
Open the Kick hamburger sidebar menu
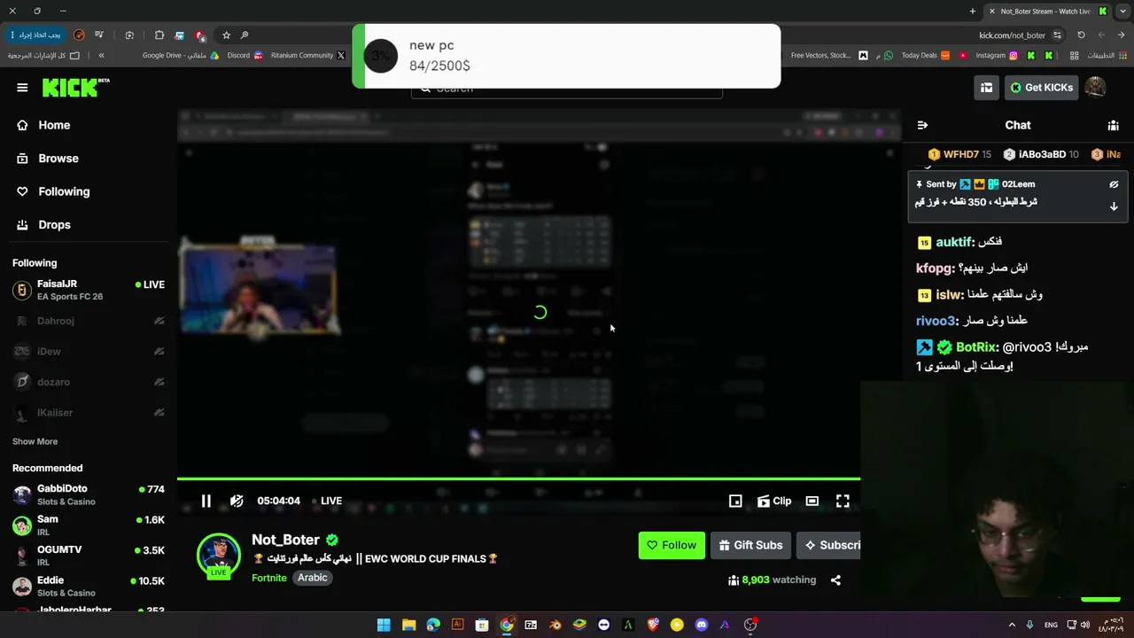pyautogui.click(x=22, y=88)
